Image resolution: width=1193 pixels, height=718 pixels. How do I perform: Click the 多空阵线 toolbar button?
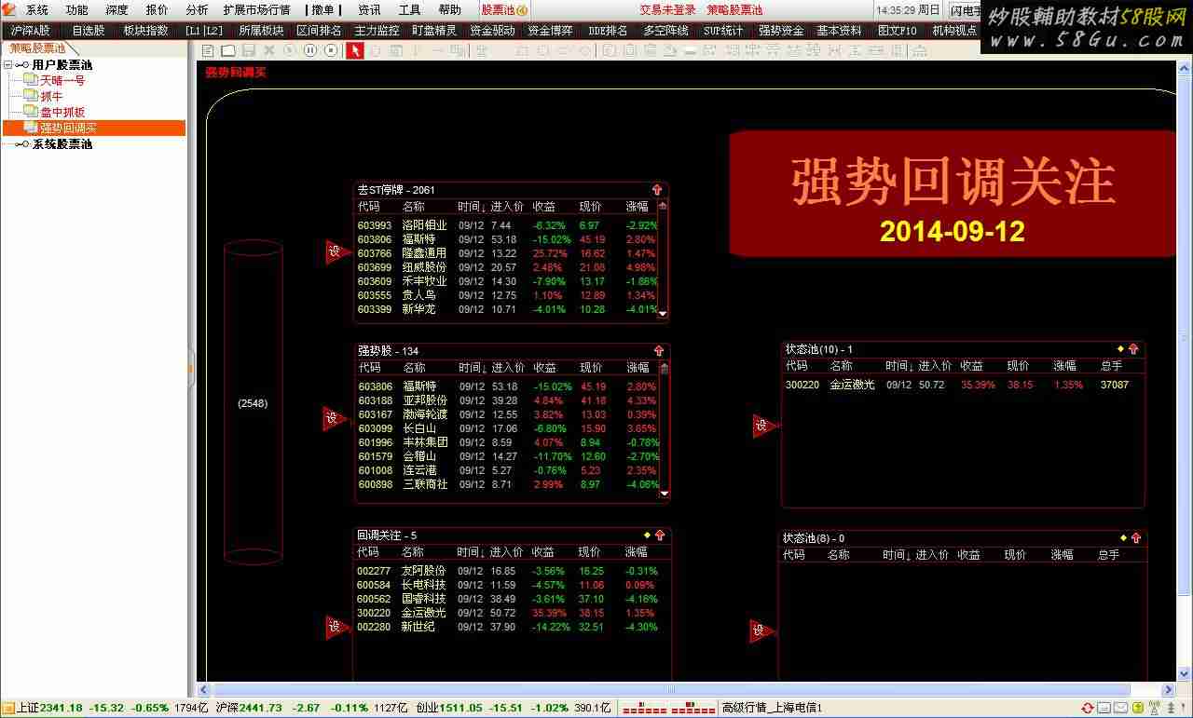665,31
